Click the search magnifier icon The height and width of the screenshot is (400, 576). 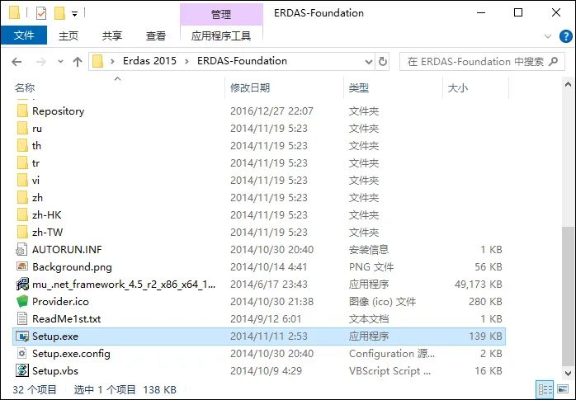[x=553, y=61]
